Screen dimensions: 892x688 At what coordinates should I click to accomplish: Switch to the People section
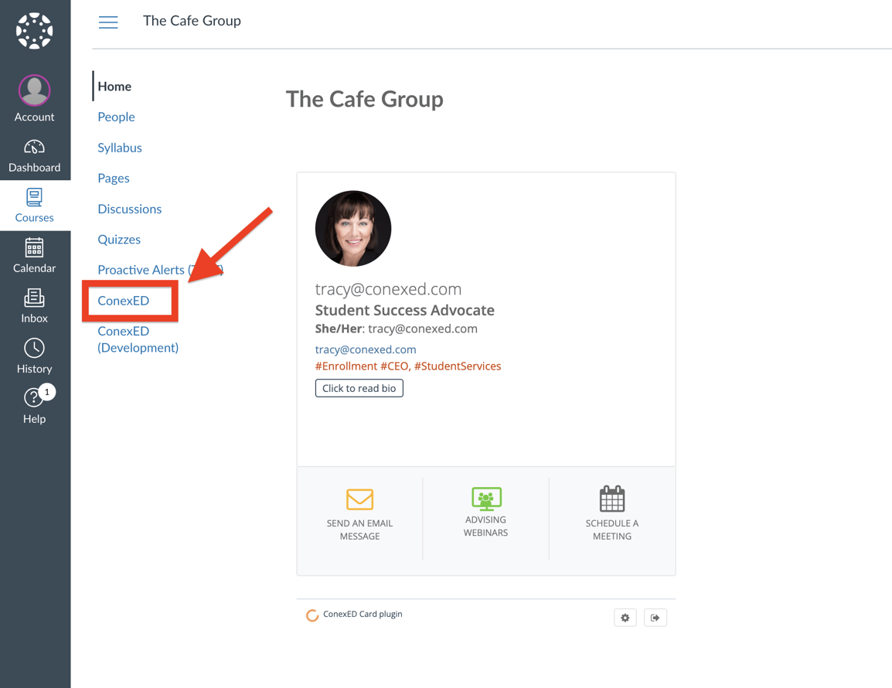click(x=116, y=117)
